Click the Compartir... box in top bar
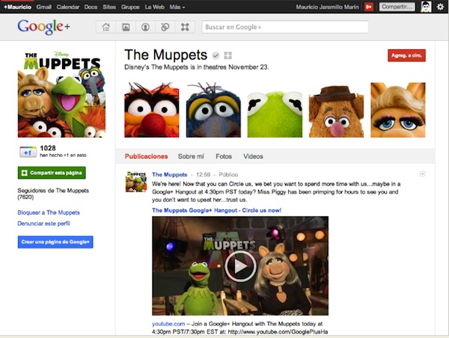The width and height of the screenshot is (449, 338). pyautogui.click(x=397, y=7)
